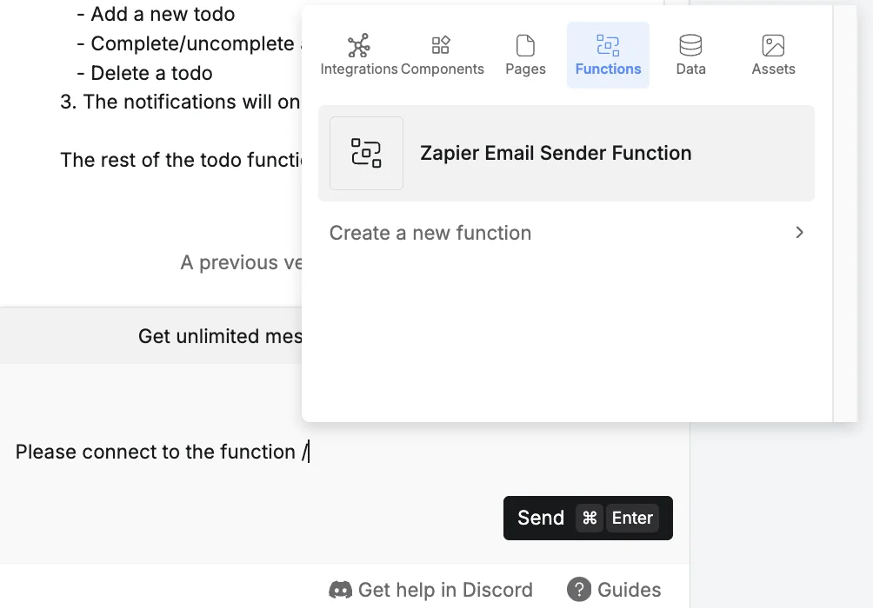Switch to the Data database icon
The image size is (873, 608).
click(690, 46)
